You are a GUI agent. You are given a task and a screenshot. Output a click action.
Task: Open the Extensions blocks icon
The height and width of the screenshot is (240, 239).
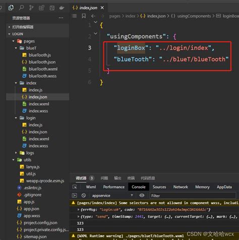point(41,8)
